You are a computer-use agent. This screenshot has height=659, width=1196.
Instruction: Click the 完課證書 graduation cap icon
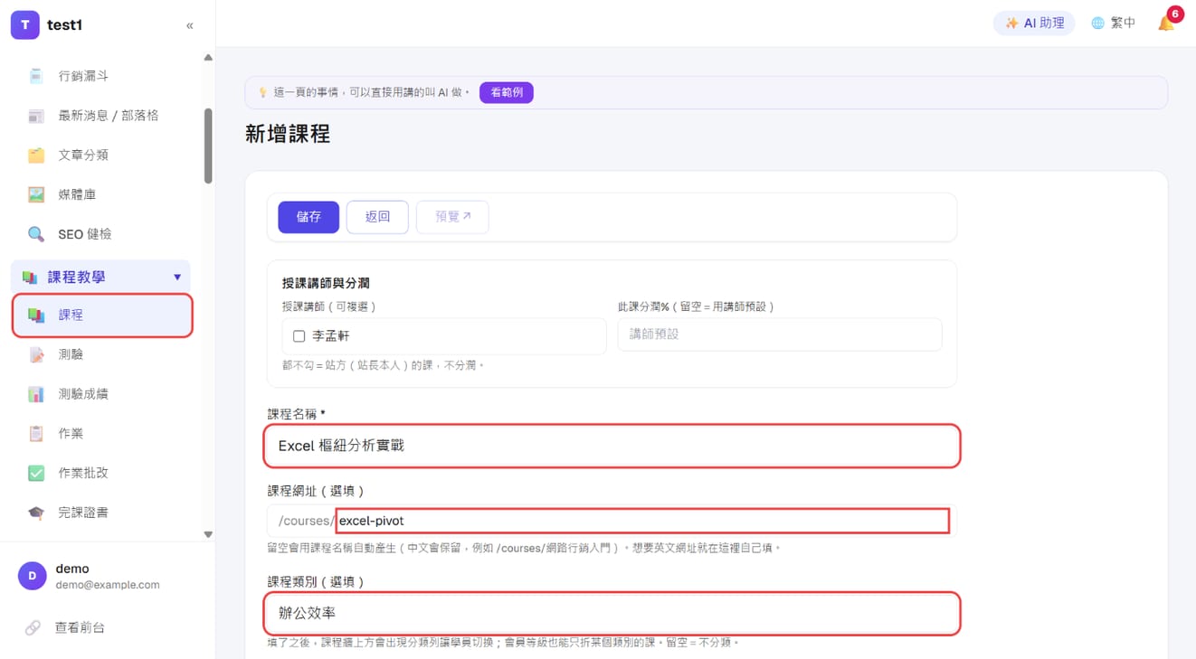tap(36, 513)
